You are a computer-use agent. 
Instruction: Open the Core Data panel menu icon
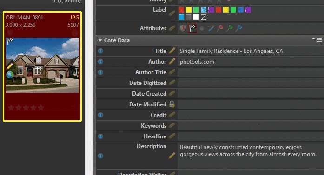pos(319,40)
